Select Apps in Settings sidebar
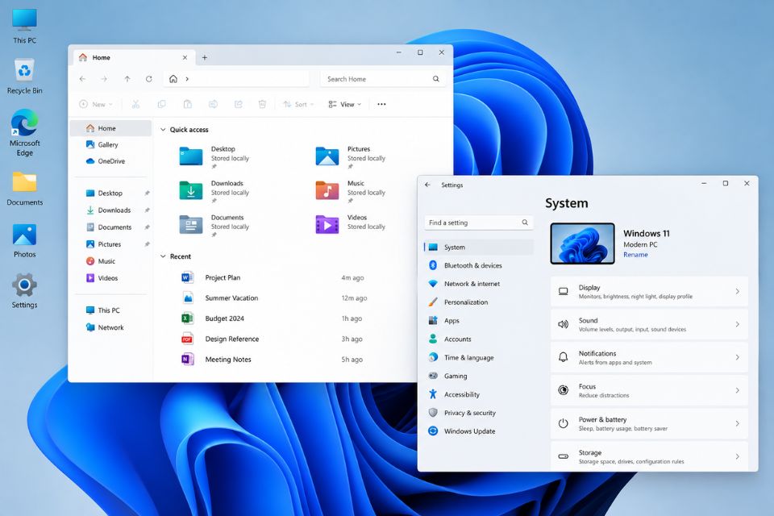This screenshot has height=516, width=774. pyautogui.click(x=479, y=320)
